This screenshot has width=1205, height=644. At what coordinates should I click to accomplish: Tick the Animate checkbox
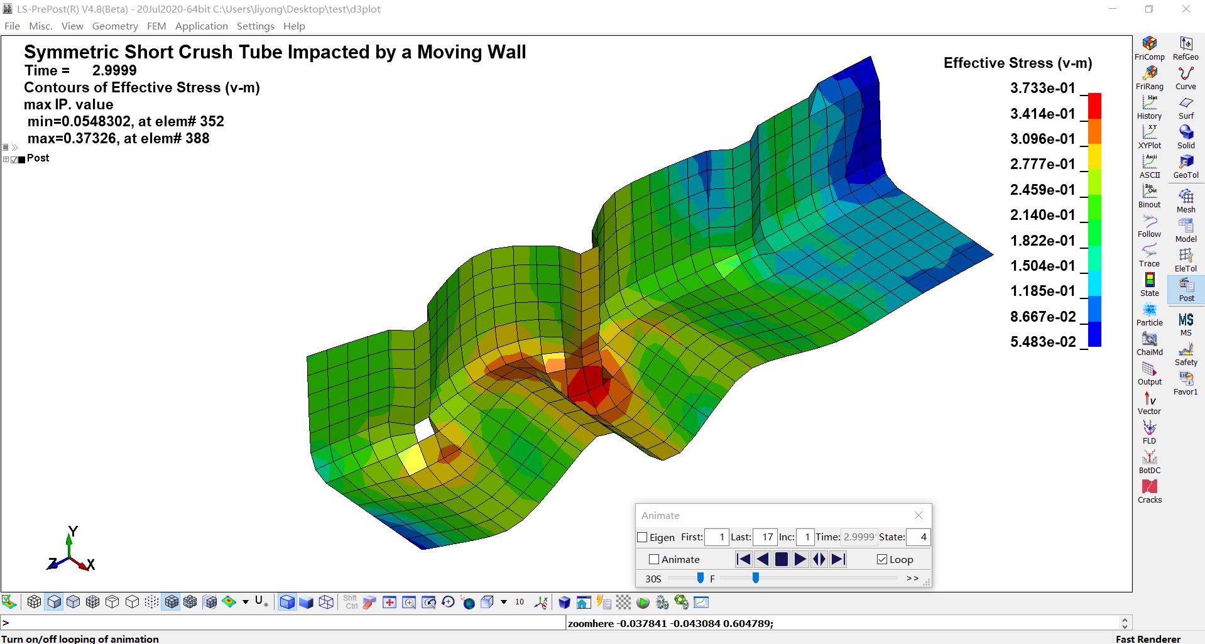pos(654,559)
